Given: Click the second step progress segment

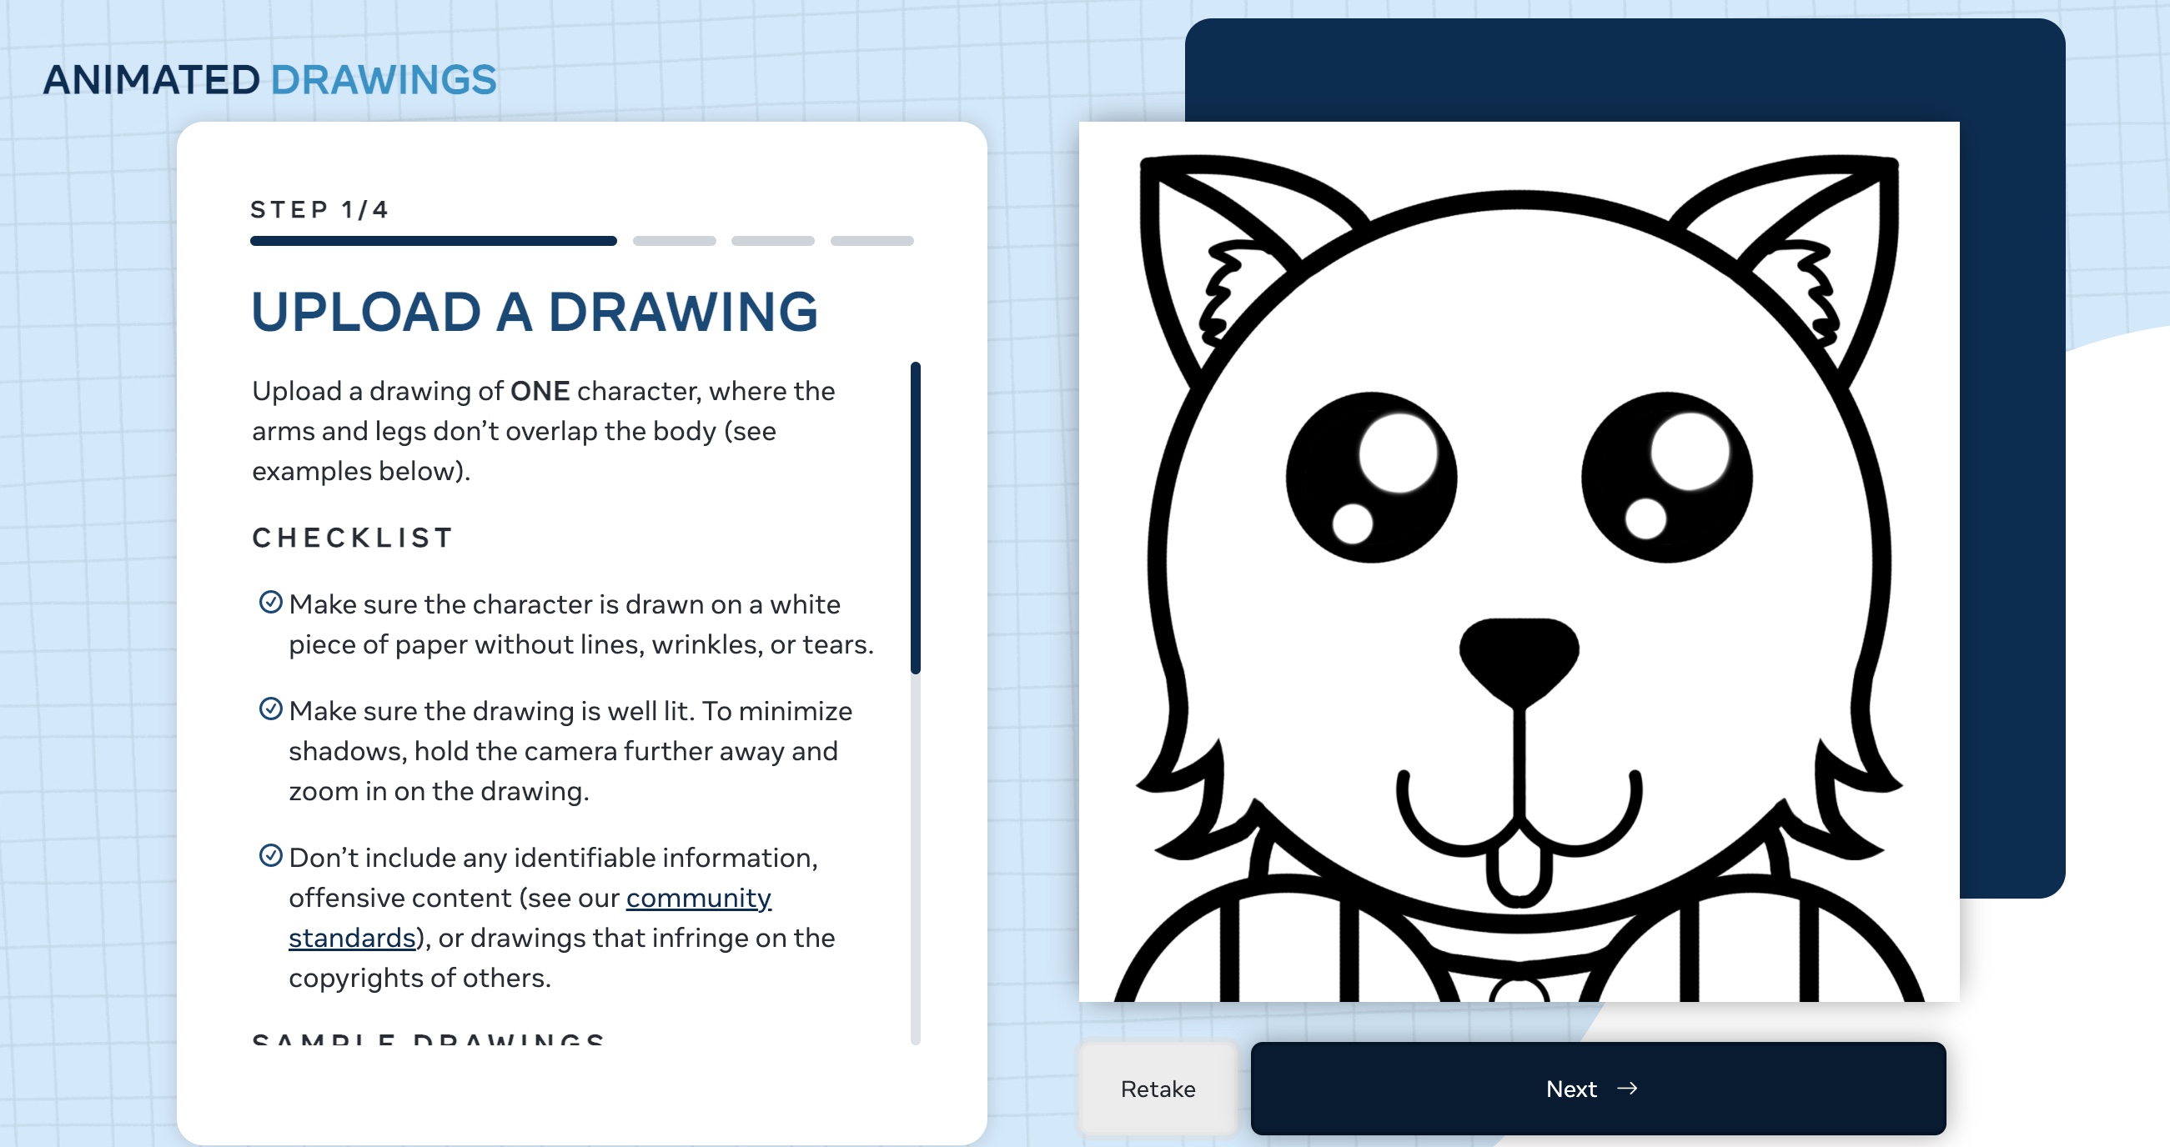Looking at the screenshot, I should [674, 241].
